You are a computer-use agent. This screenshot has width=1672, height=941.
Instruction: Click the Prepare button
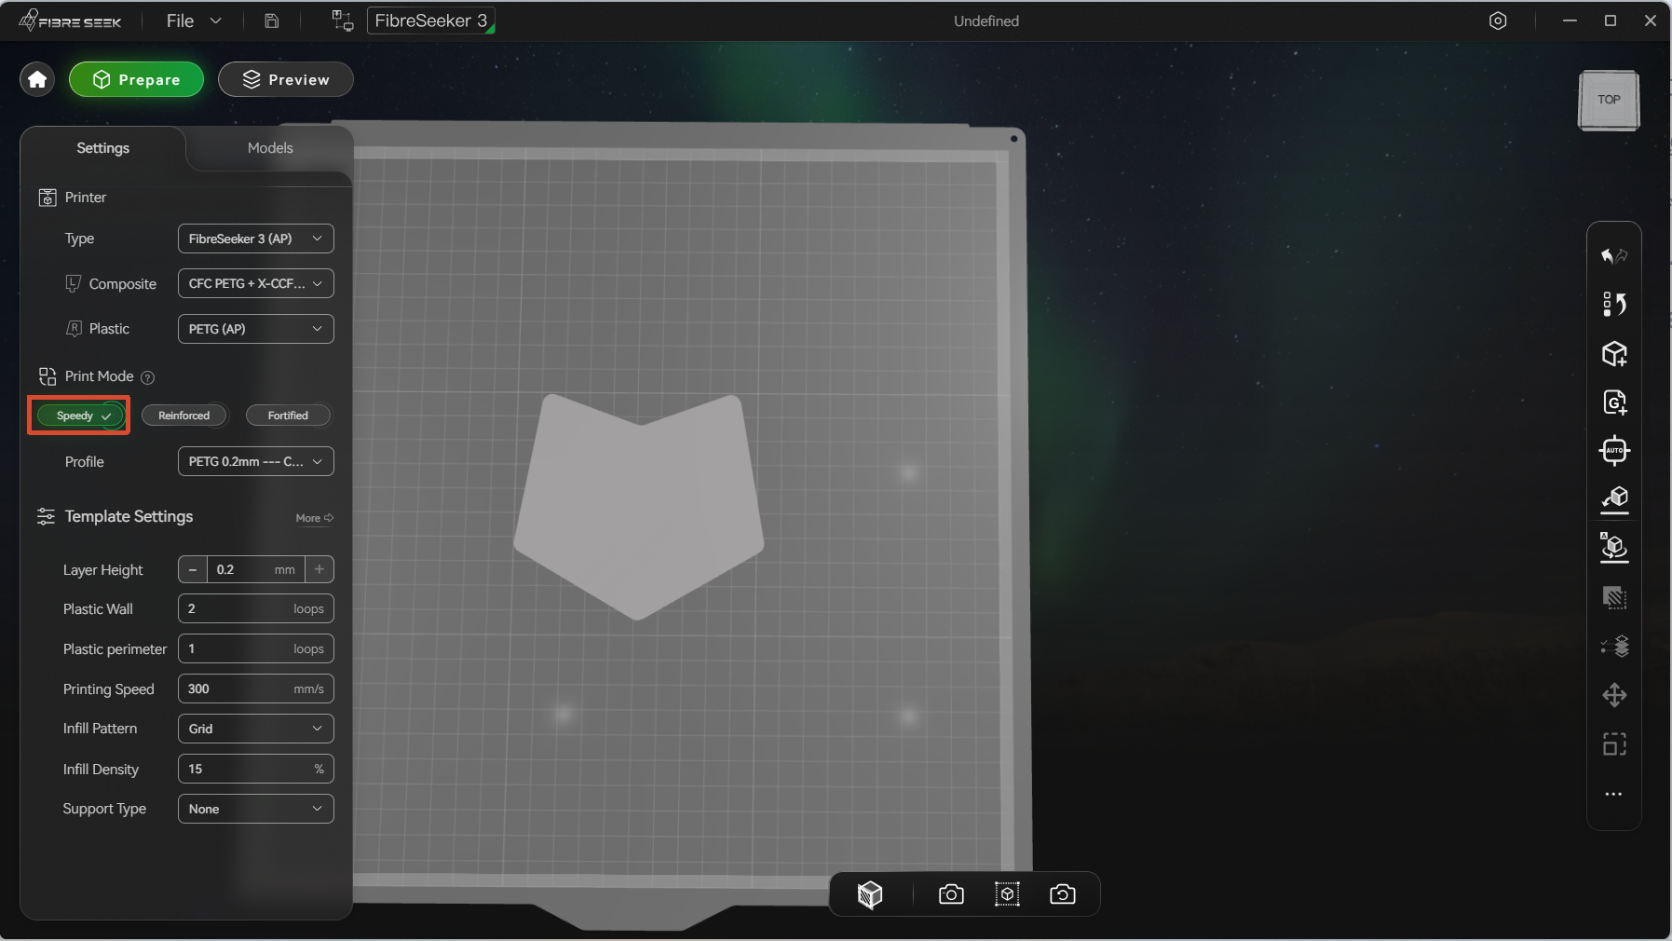(x=137, y=80)
